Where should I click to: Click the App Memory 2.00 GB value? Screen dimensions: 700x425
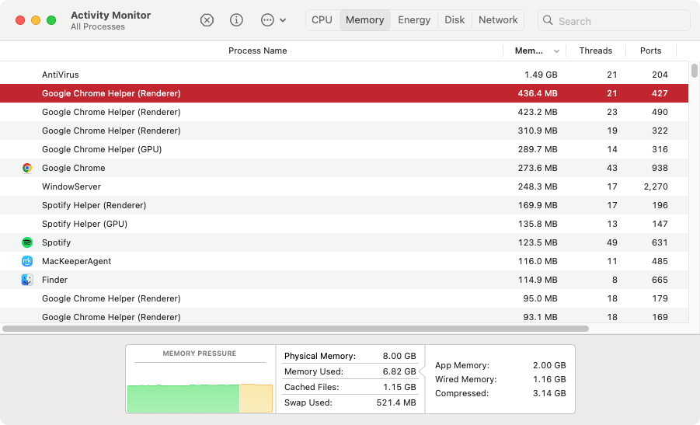pos(549,365)
